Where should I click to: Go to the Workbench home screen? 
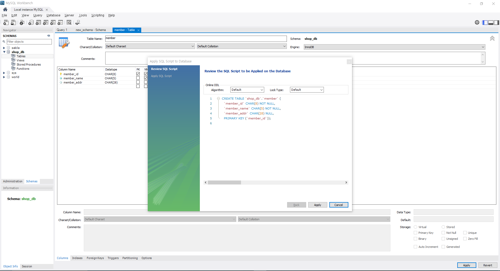(5, 9)
